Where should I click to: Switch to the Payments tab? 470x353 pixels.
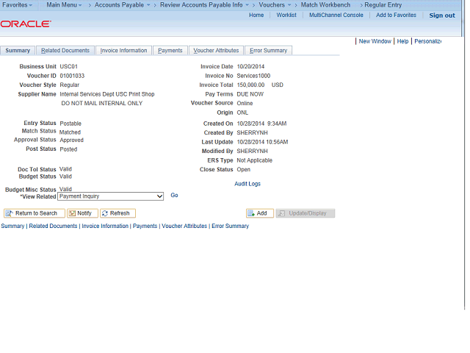pos(170,51)
